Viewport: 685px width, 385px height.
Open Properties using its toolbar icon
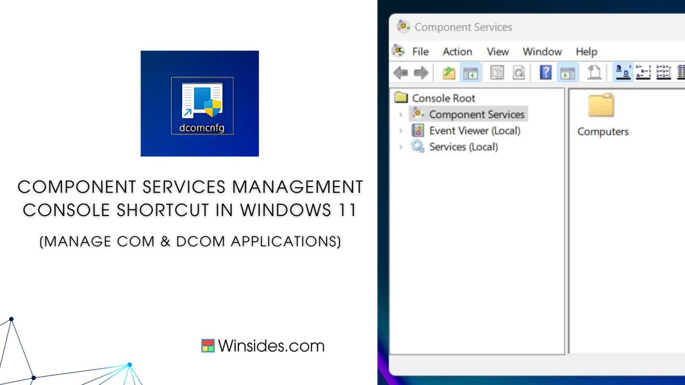coord(497,72)
